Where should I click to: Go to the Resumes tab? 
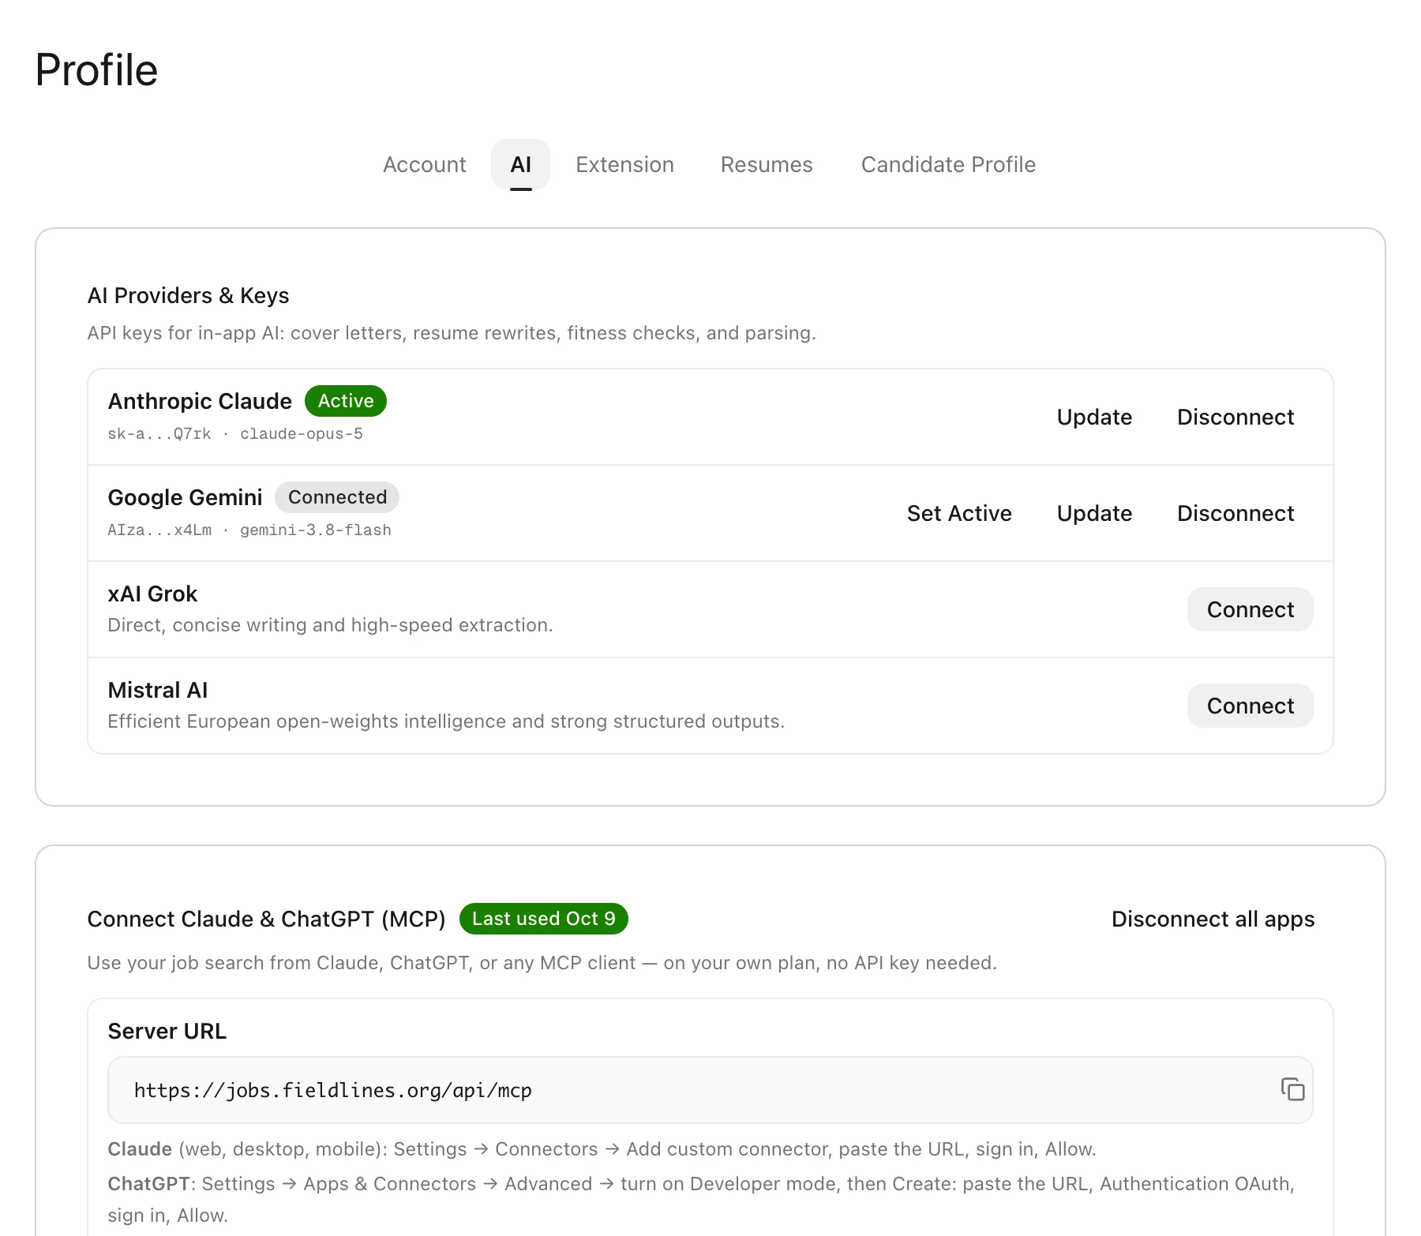[767, 164]
